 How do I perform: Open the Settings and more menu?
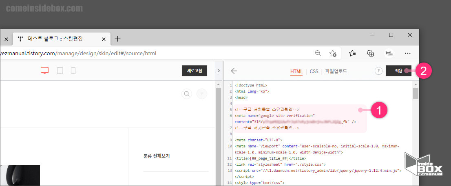[x=407, y=53]
